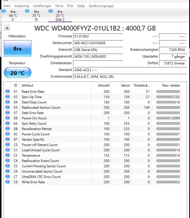
Task: Click status orb for Spin-Up Time
Action: (8, 97)
